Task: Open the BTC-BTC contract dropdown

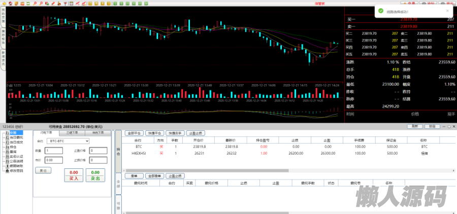Action: pyautogui.click(x=67, y=140)
